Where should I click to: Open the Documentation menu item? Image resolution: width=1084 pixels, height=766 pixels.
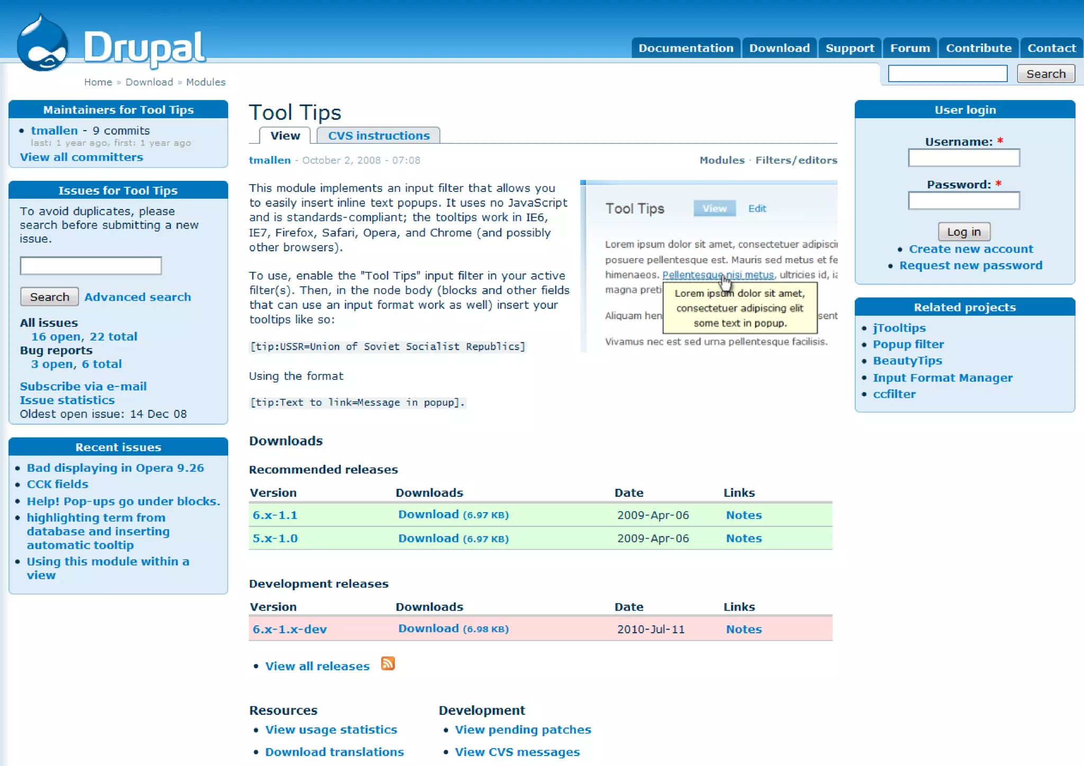685,48
